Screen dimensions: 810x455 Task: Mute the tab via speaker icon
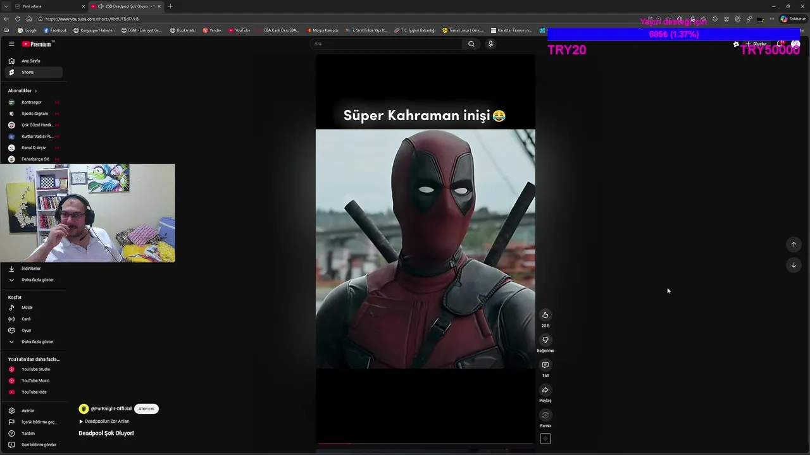[101, 6]
